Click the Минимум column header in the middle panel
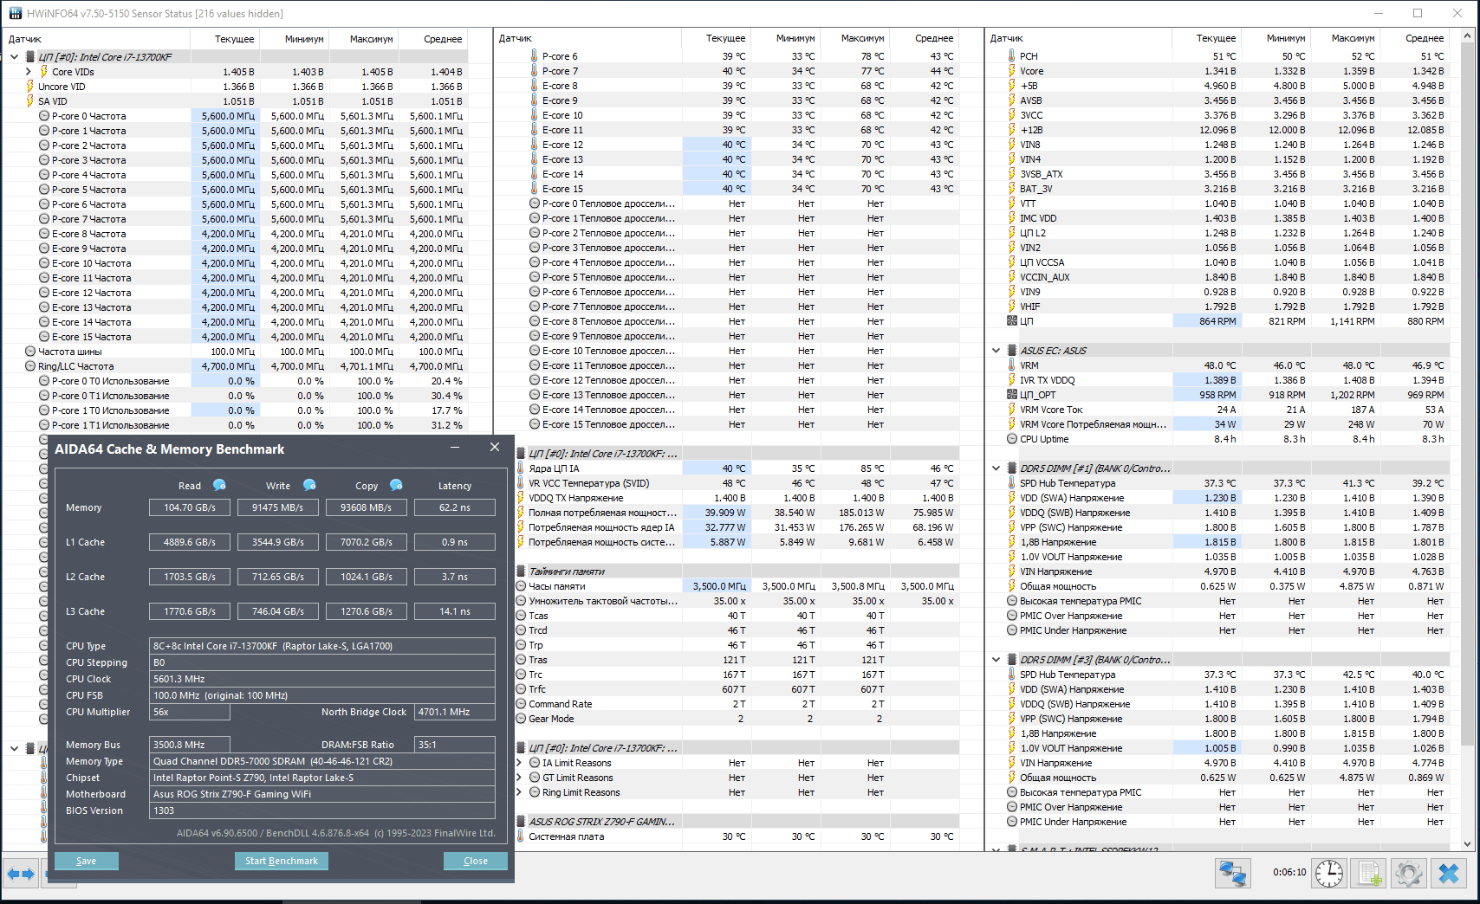This screenshot has height=904, width=1480. click(795, 38)
